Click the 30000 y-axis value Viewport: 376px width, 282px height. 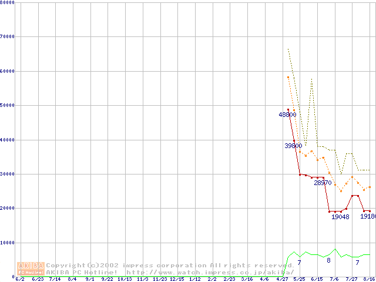[8, 174]
